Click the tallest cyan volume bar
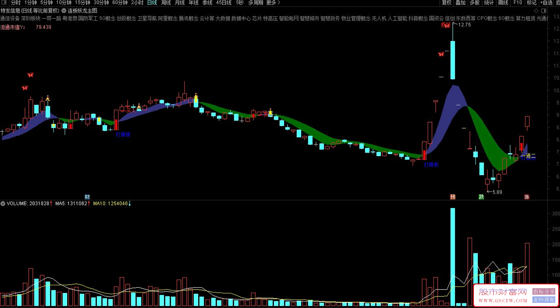560x308 pixels. (x=453, y=257)
